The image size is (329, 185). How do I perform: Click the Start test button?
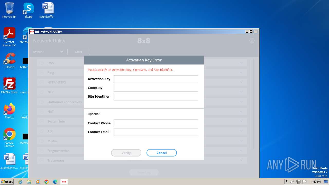point(79,52)
